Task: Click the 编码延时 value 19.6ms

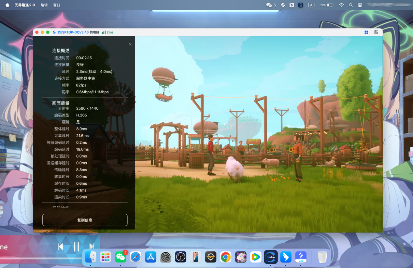Action: click(x=82, y=149)
